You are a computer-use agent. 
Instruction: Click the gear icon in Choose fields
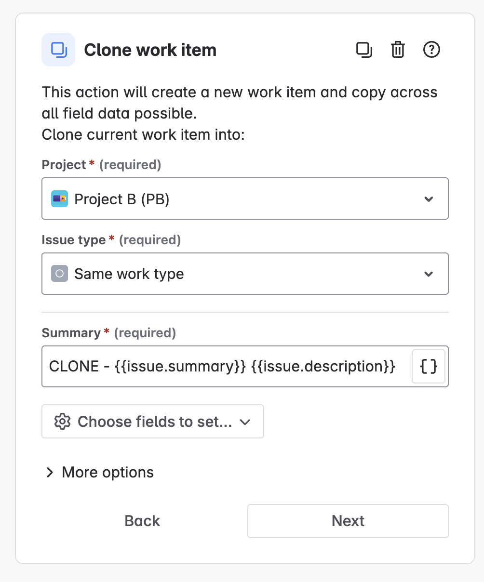(62, 422)
